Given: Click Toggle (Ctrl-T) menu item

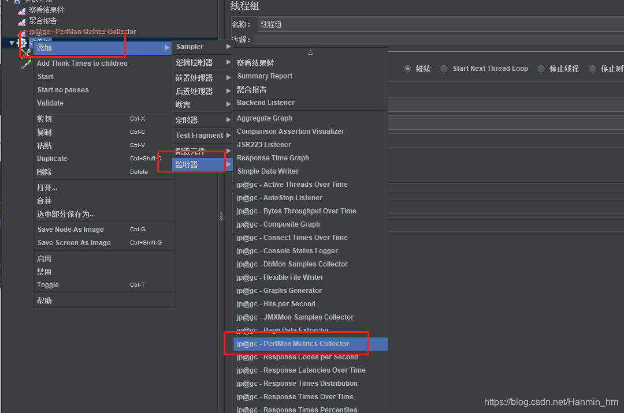Looking at the screenshot, I should 103,285.
